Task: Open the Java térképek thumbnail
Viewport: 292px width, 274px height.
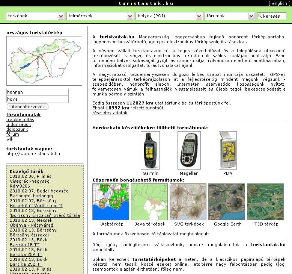Action: click(x=149, y=202)
